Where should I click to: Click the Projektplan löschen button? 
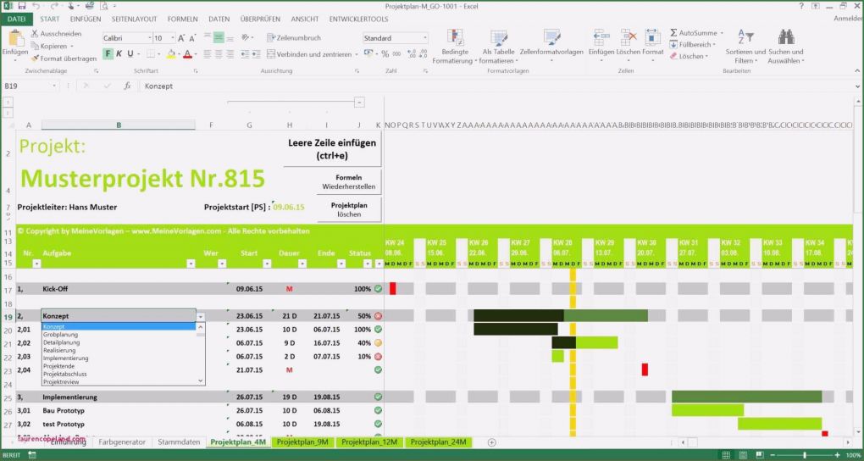click(349, 209)
